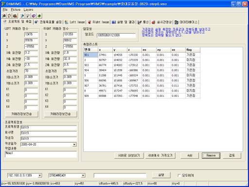Click the offsetx=-445,5 status bar entry
The height and width of the screenshot is (187, 249).
(x=110, y=184)
